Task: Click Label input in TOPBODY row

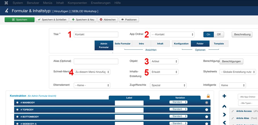Action: (x=129, y=110)
